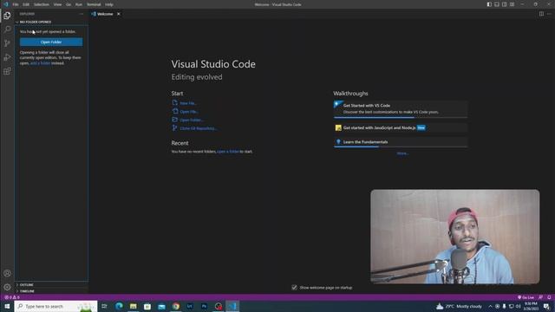Screen dimensions: 555x312
Task: Click the Split Editor Right icon
Action: (541, 14)
